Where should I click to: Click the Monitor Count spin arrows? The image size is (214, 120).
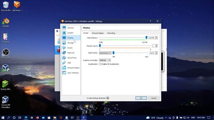(156, 46)
